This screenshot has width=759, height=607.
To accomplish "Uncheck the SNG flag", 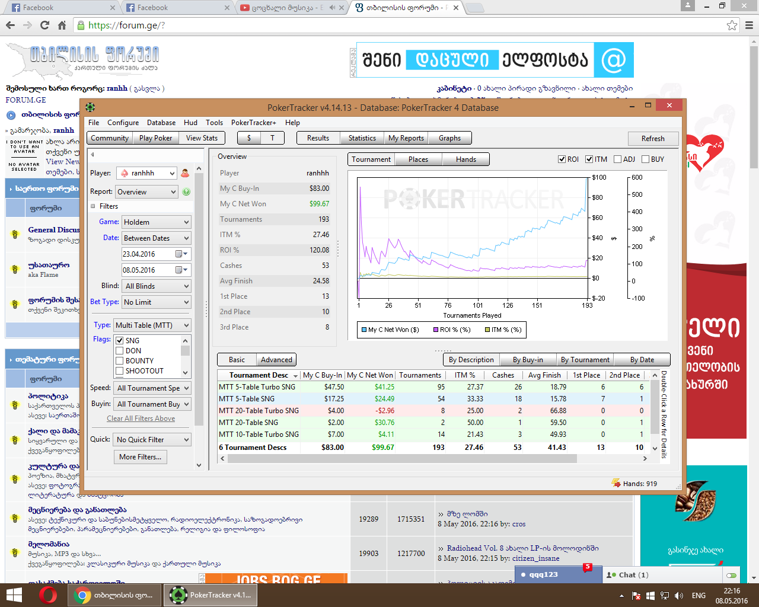I will point(120,341).
